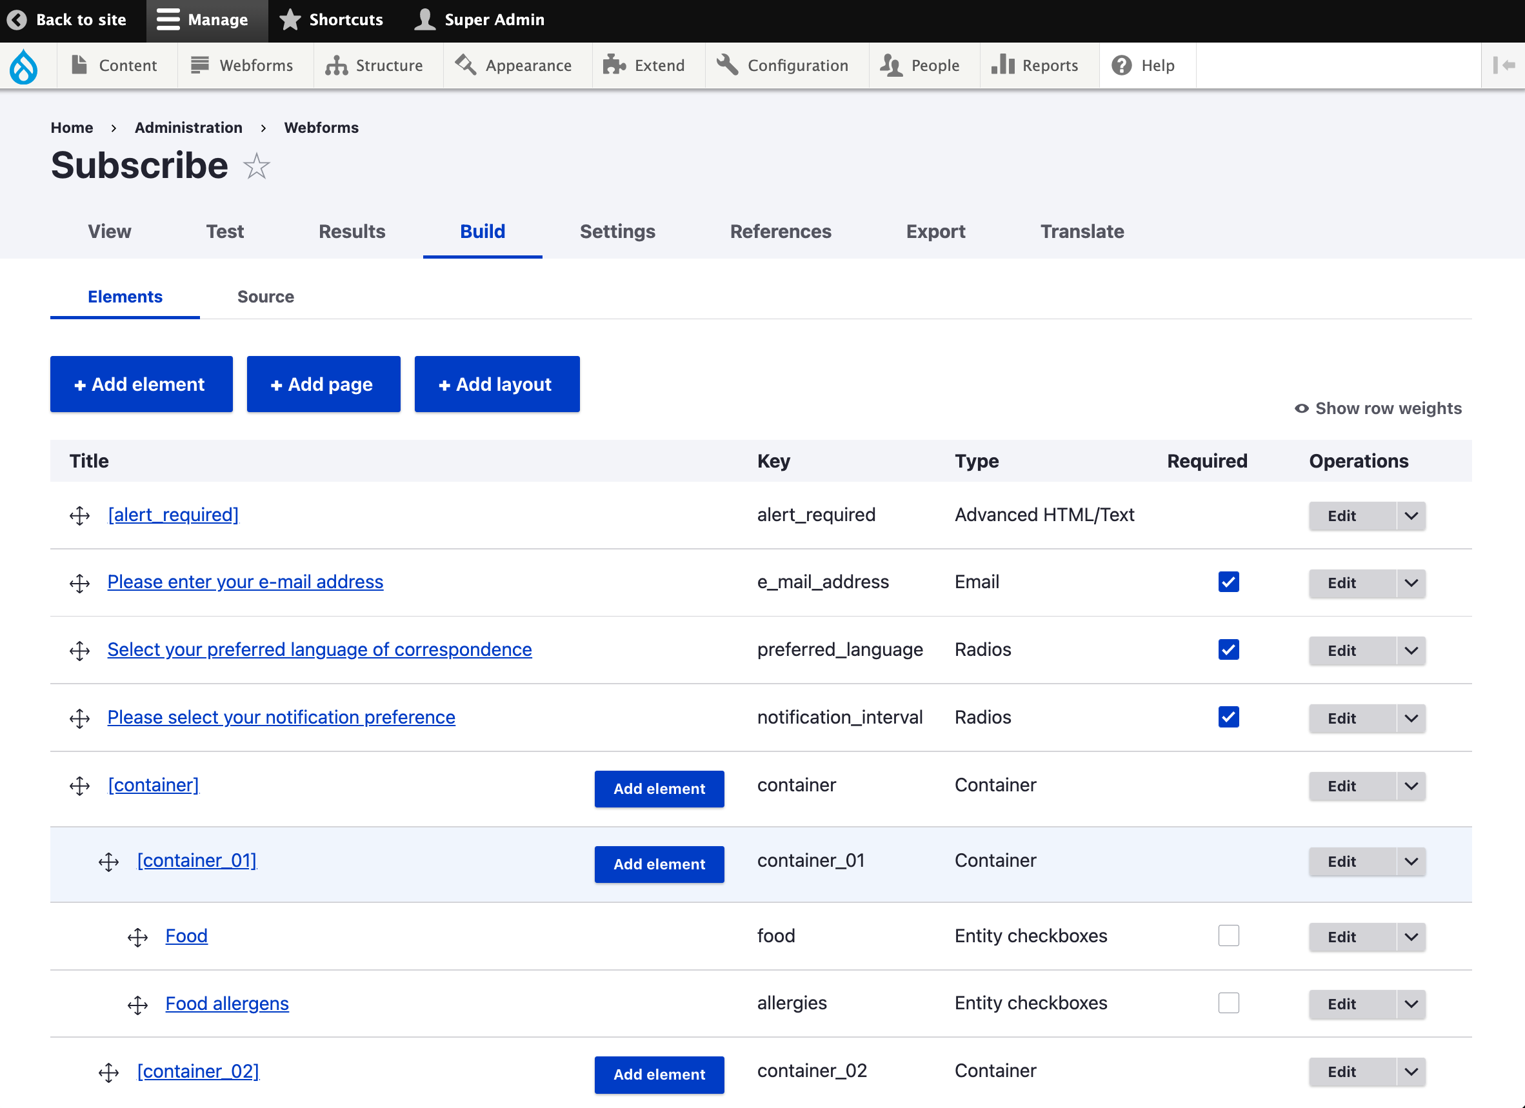This screenshot has width=1525, height=1108.
Task: Expand operations dropdown for container_02
Action: coord(1411,1071)
